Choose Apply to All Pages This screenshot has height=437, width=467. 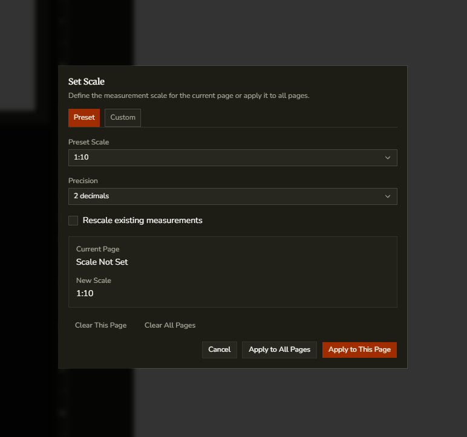click(279, 350)
